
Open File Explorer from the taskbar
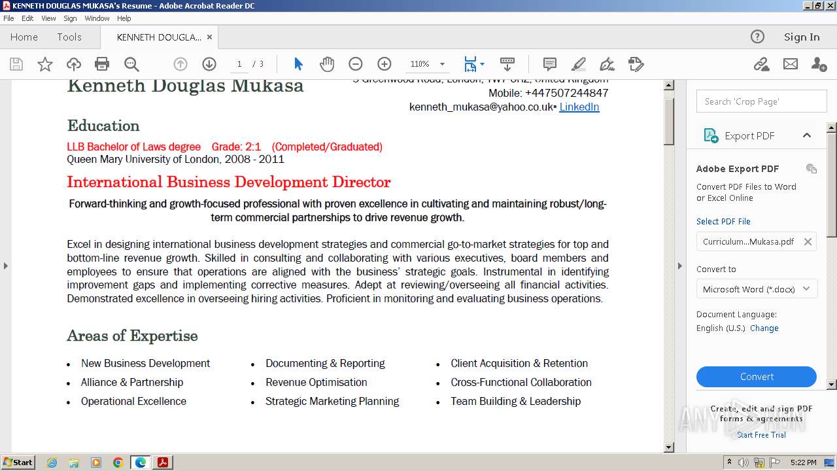pos(74,462)
